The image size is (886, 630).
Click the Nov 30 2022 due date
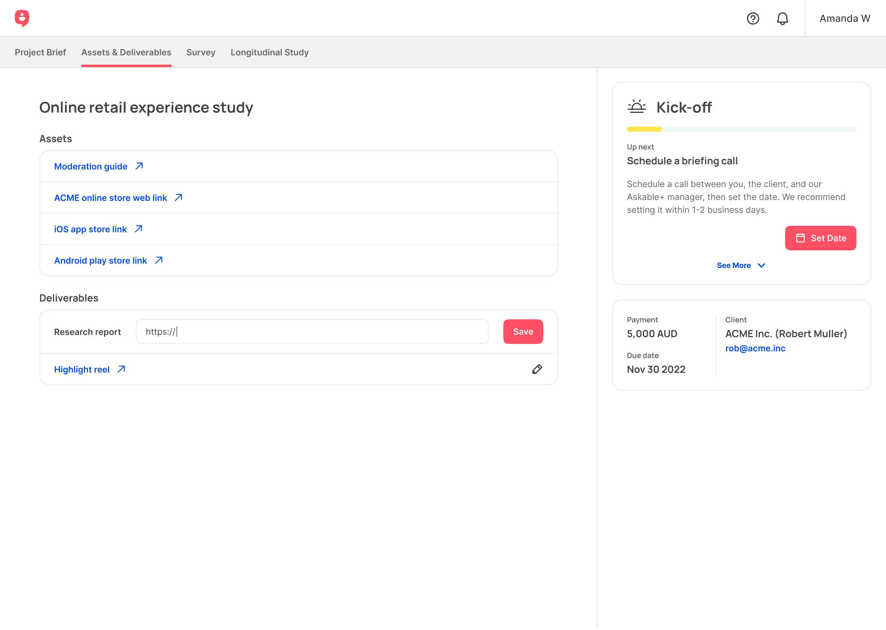click(656, 369)
